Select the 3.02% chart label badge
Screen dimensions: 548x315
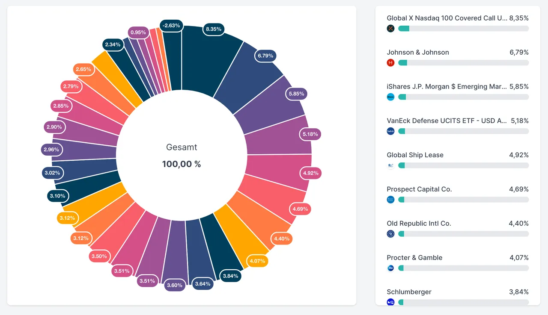pos(53,173)
